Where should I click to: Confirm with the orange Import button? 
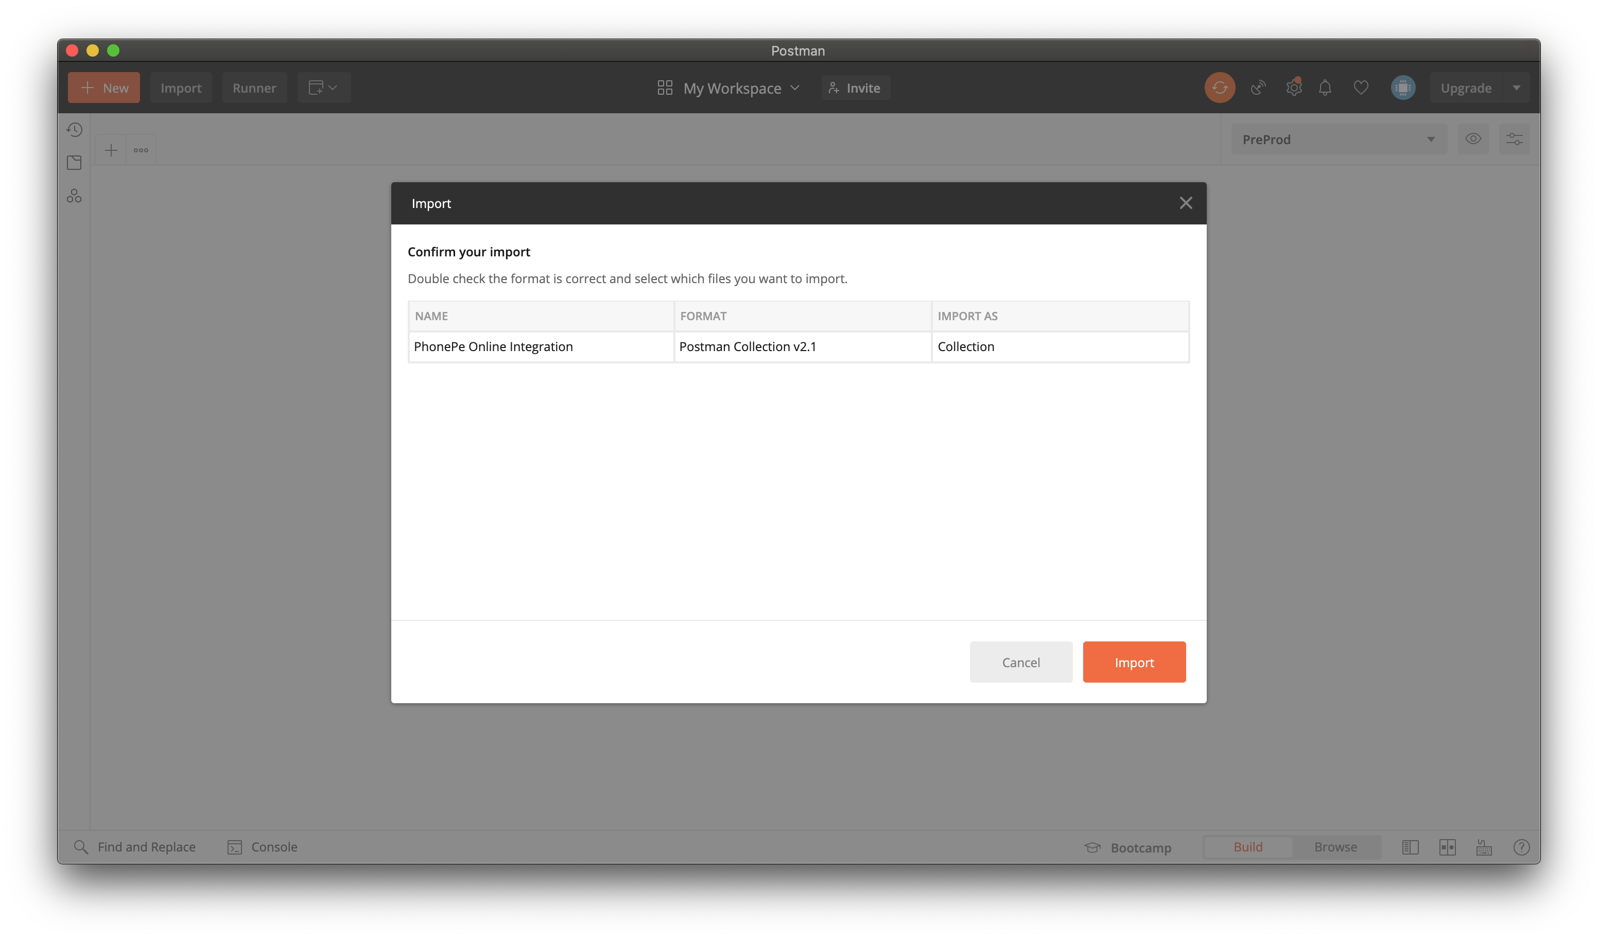(x=1134, y=662)
